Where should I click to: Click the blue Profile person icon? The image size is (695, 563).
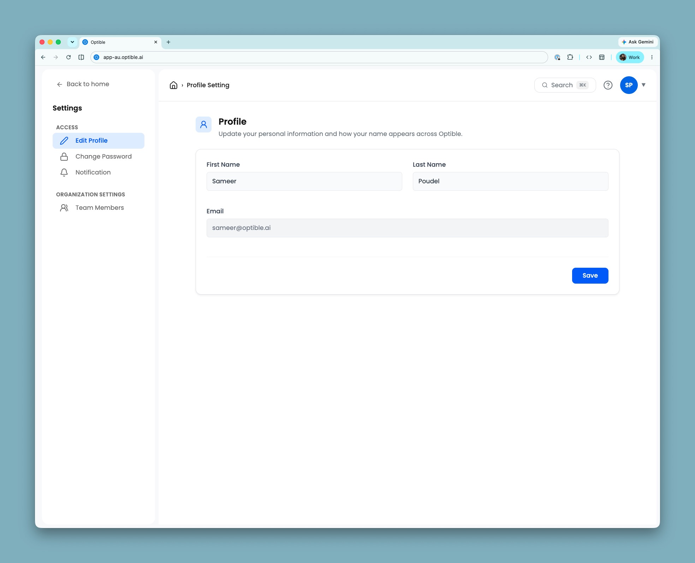204,124
